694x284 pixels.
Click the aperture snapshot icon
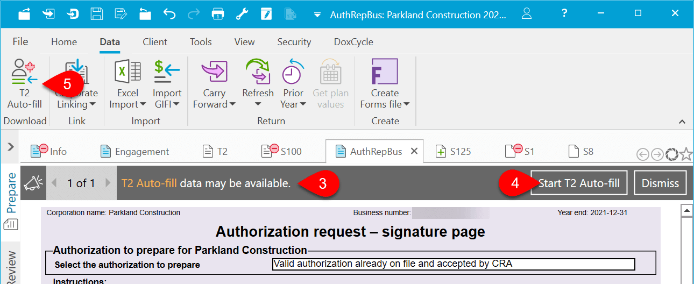pyautogui.click(x=671, y=155)
